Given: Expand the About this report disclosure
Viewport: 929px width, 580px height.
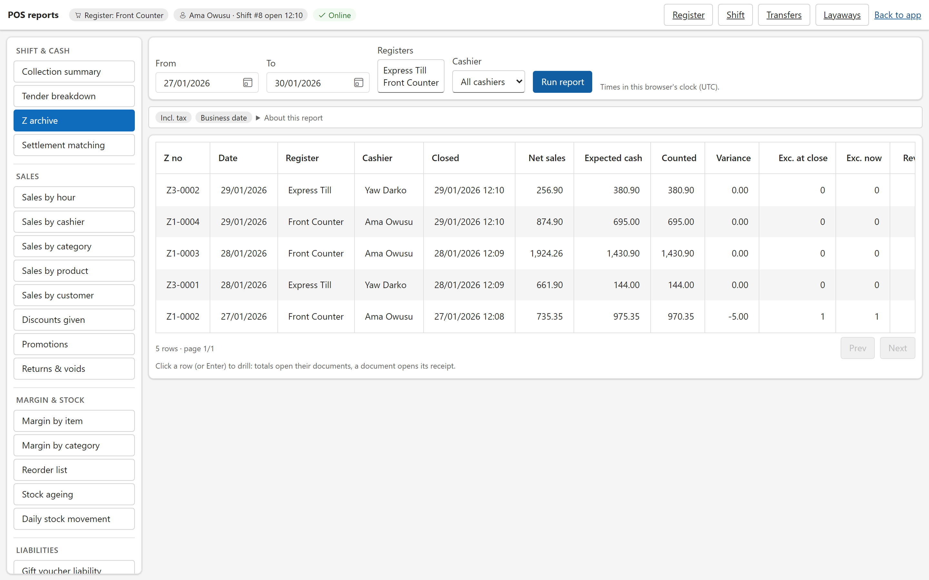Looking at the screenshot, I should point(289,118).
